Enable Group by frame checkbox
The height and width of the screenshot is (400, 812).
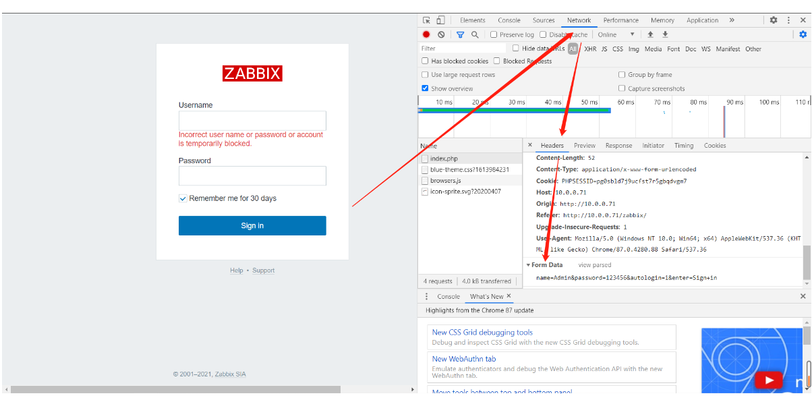point(622,75)
